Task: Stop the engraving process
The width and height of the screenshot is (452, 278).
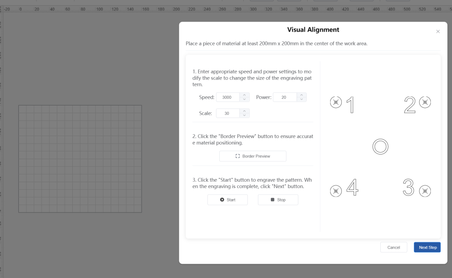Action: click(278, 200)
